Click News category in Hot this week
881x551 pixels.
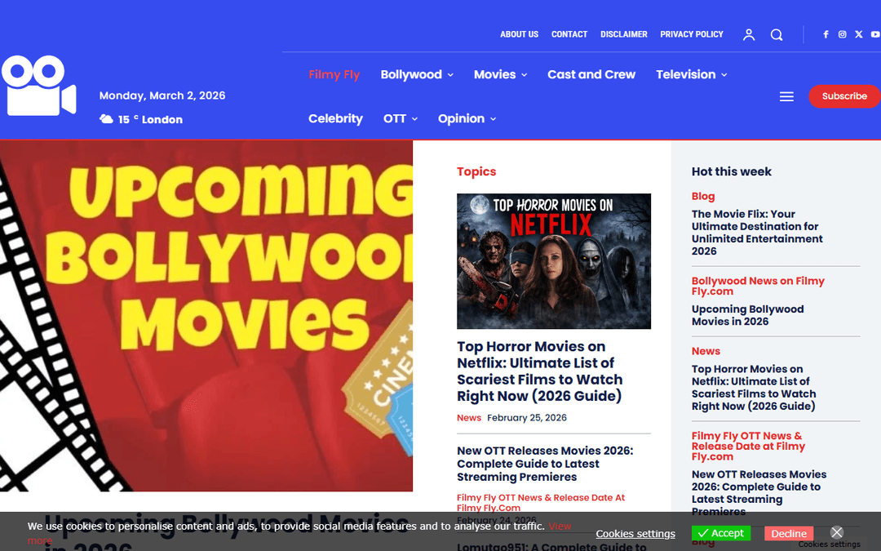(706, 351)
